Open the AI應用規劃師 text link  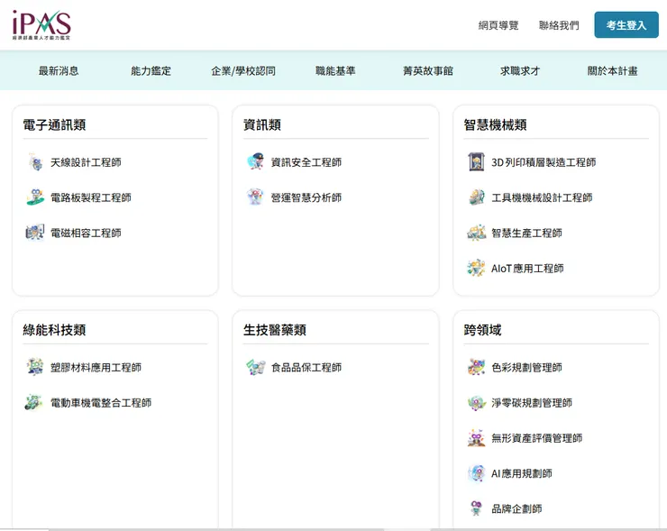click(x=522, y=473)
